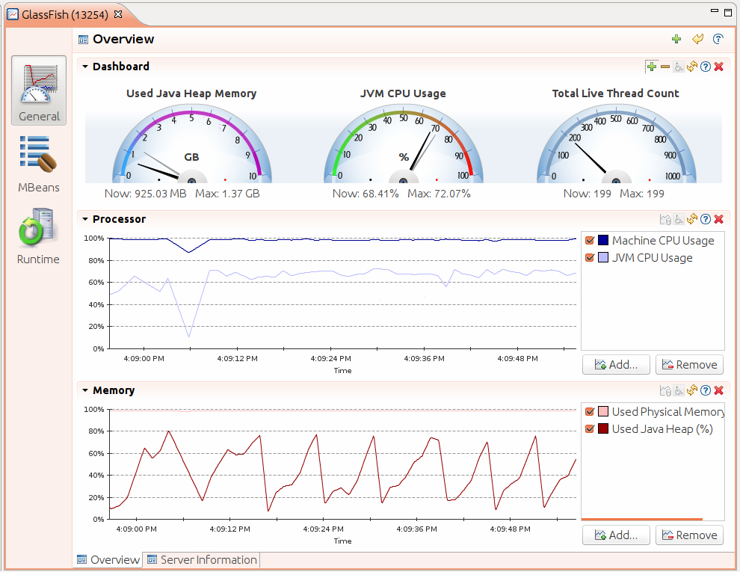The image size is (740, 572).
Task: Select the GlassFish (13254) editor tab
Action: point(64,15)
